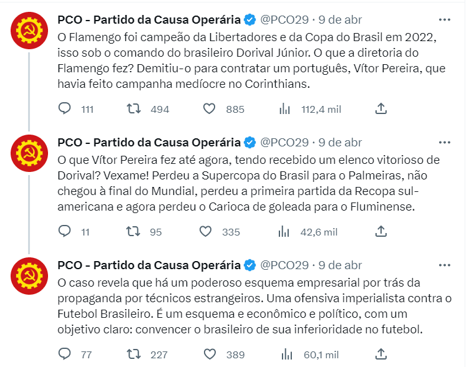Reply to the tweet with 77 replies
Image resolution: width=474 pixels, height=367 pixels.
pyautogui.click(x=64, y=354)
